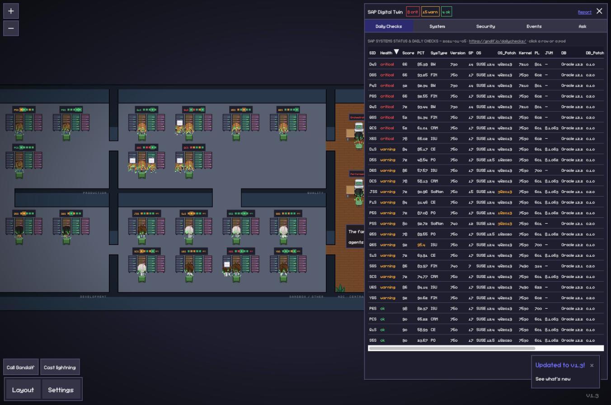Close the SAP Digital Twin panel

(599, 11)
